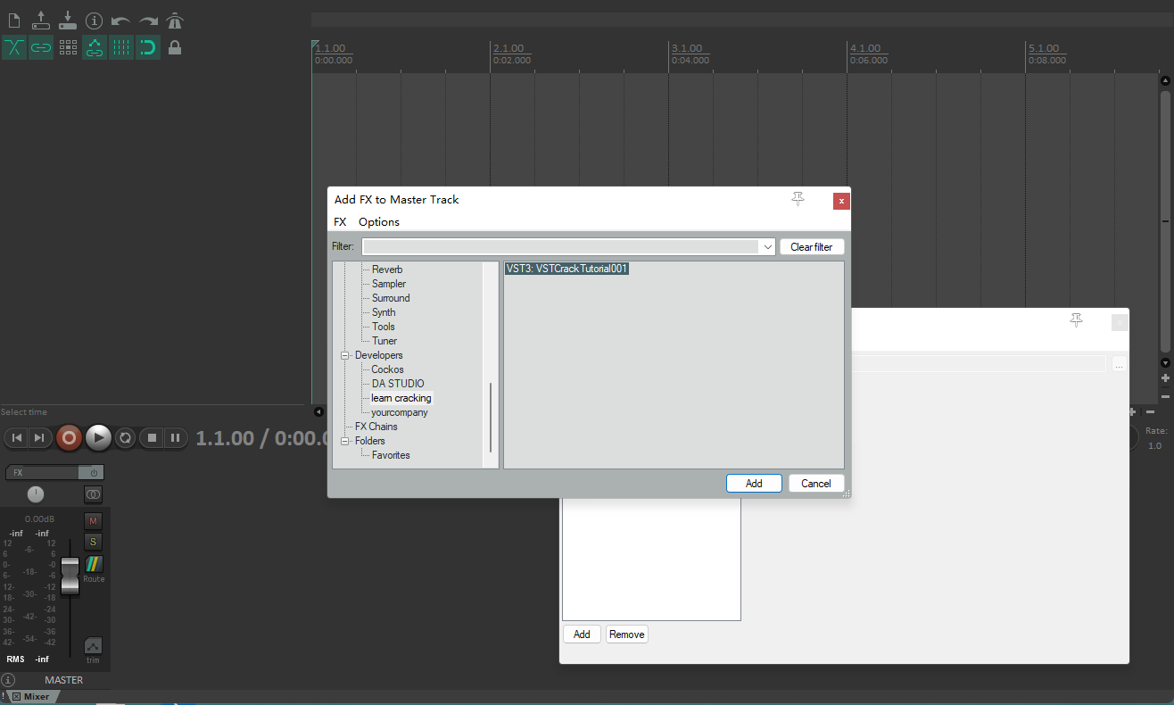
Task: Click the Save project download icon
Action: (67, 20)
